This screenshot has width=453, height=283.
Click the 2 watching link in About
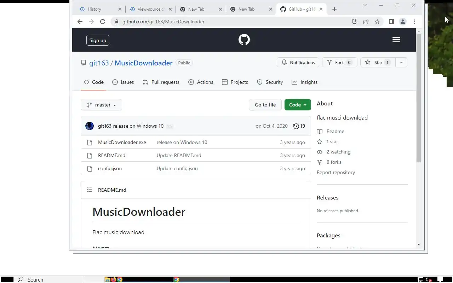pos(334,152)
